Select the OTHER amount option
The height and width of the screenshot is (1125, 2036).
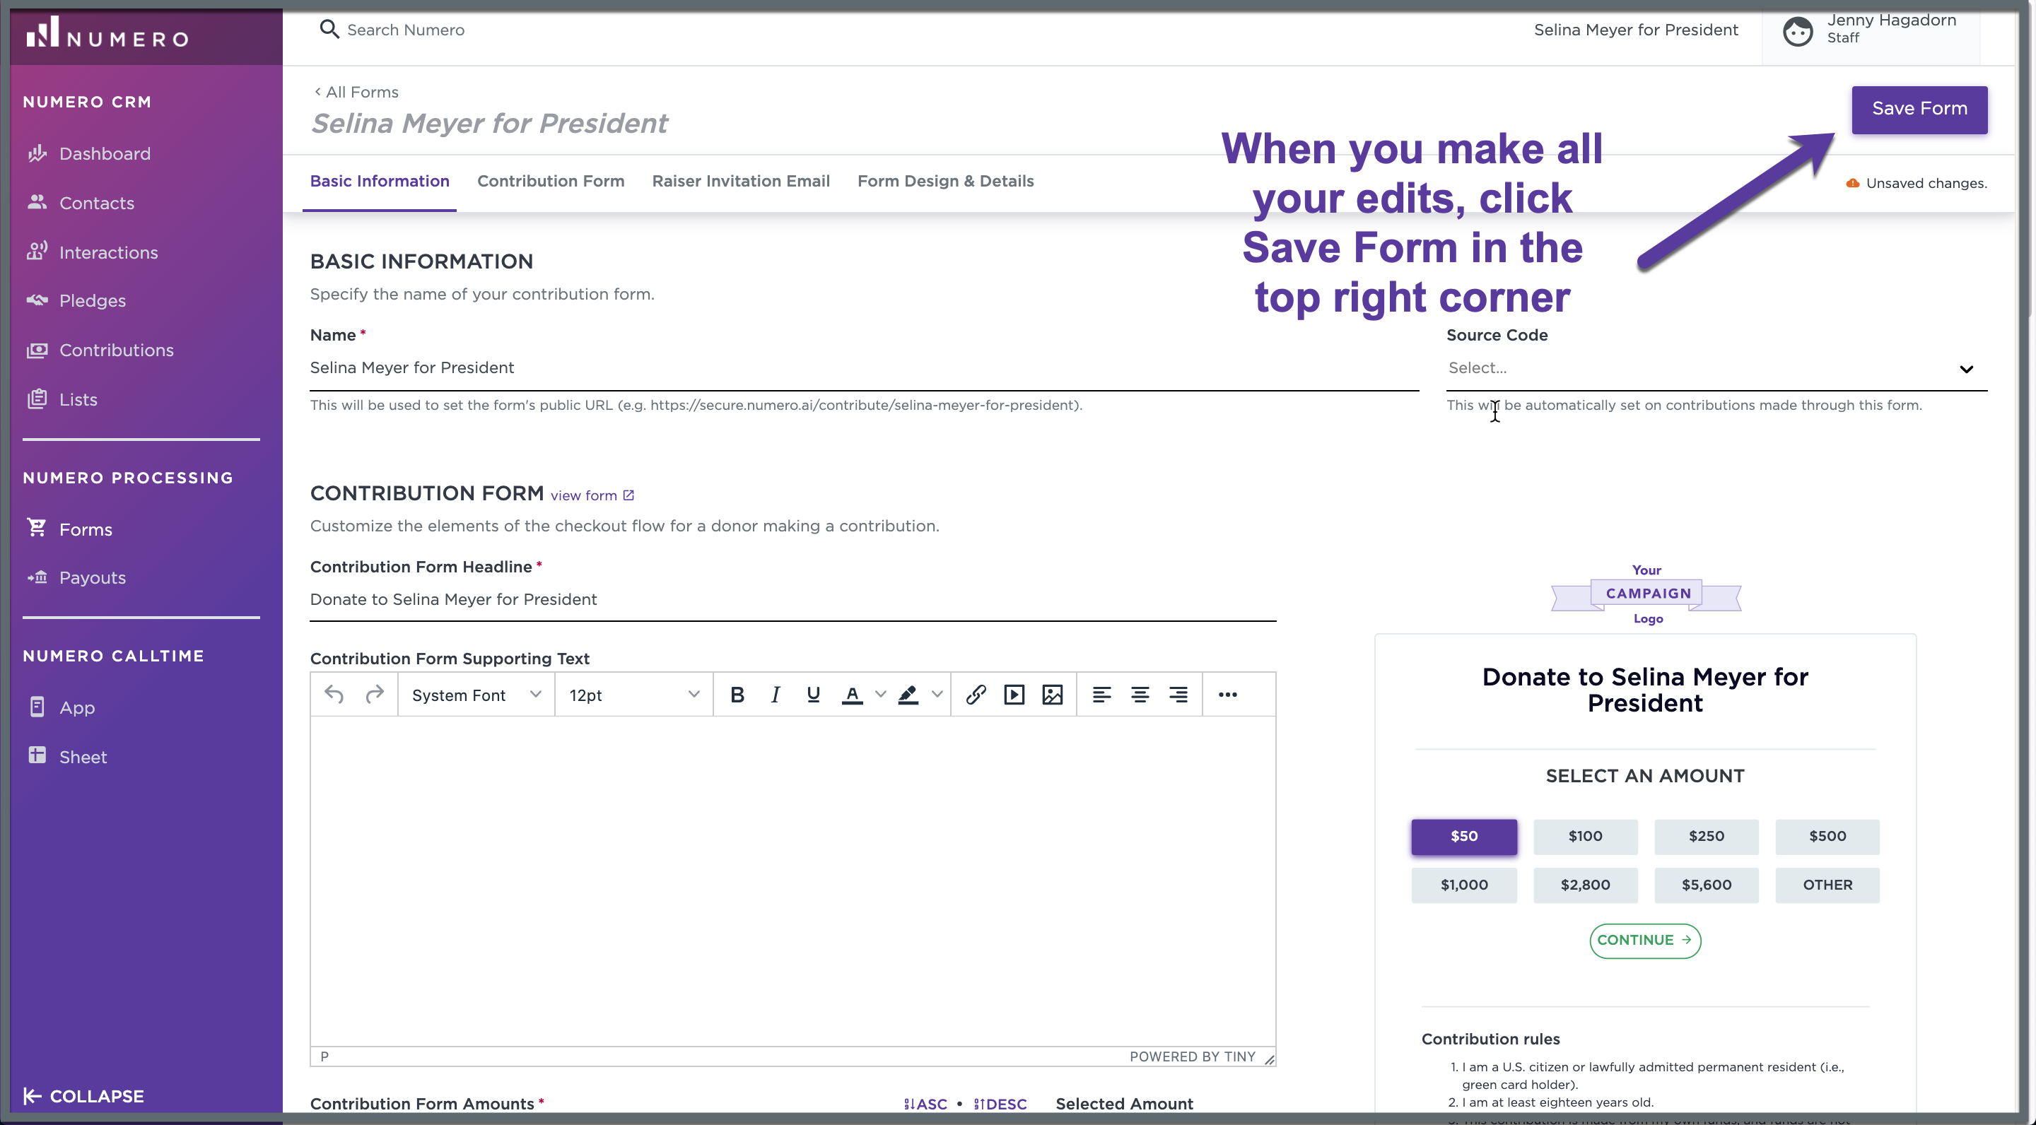click(1827, 885)
